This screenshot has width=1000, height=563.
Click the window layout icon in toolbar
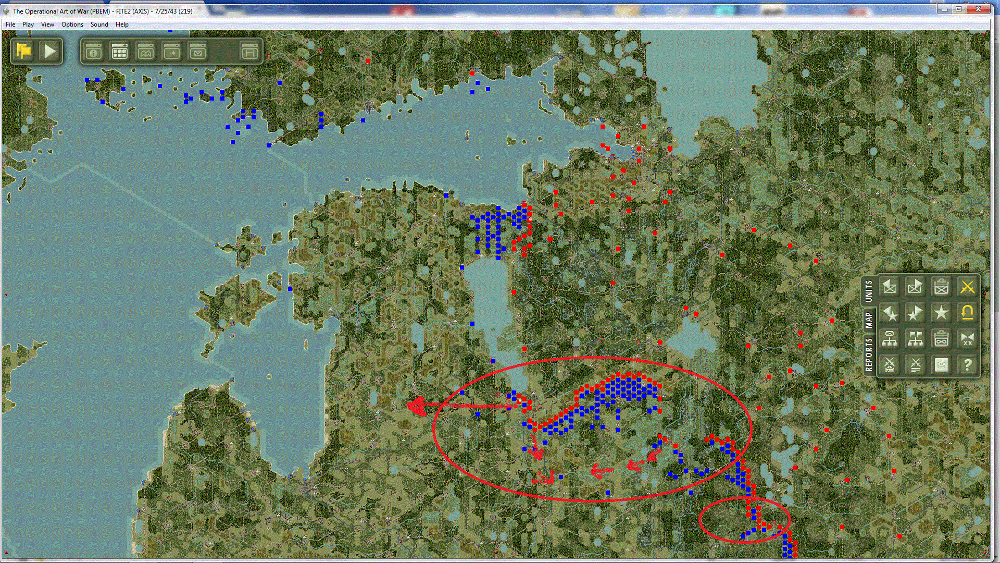coord(250,52)
